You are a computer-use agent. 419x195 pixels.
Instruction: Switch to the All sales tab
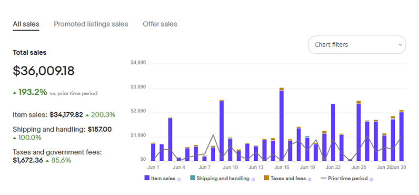tap(26, 24)
